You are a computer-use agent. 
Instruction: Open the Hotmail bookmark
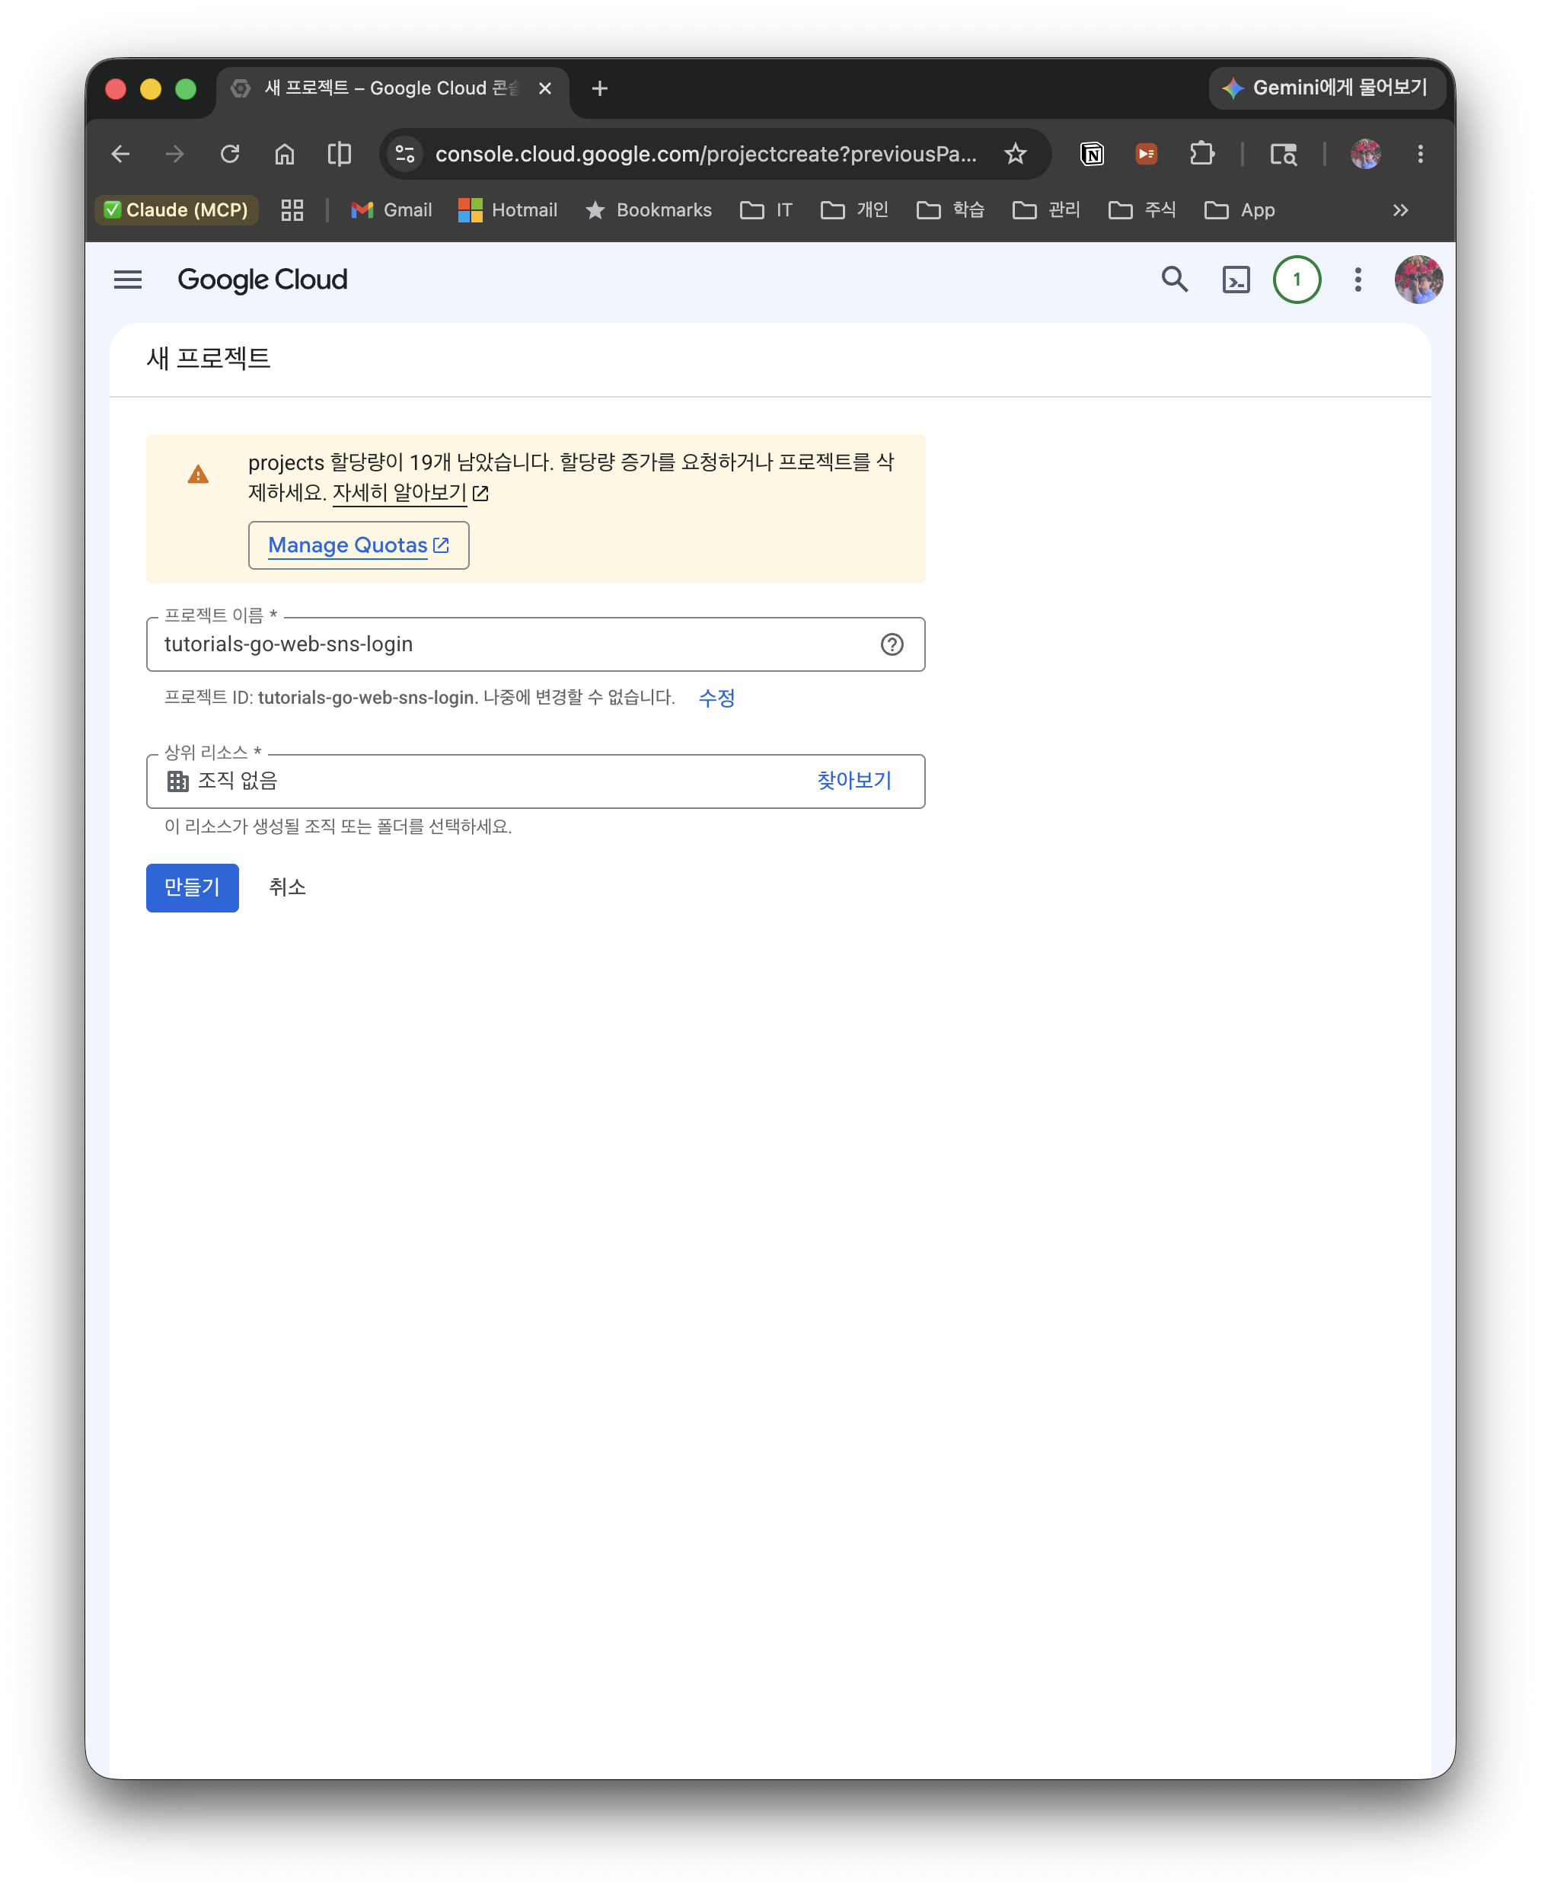(x=508, y=210)
